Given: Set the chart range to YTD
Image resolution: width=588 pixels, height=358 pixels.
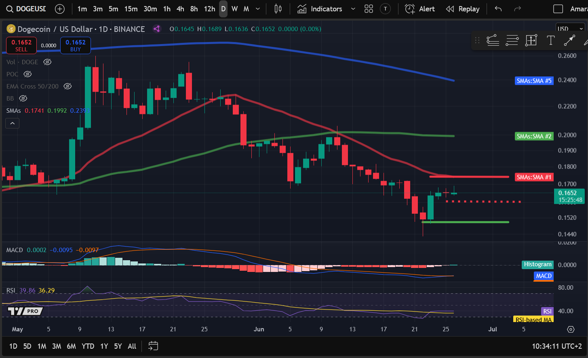Looking at the screenshot, I should [88, 346].
